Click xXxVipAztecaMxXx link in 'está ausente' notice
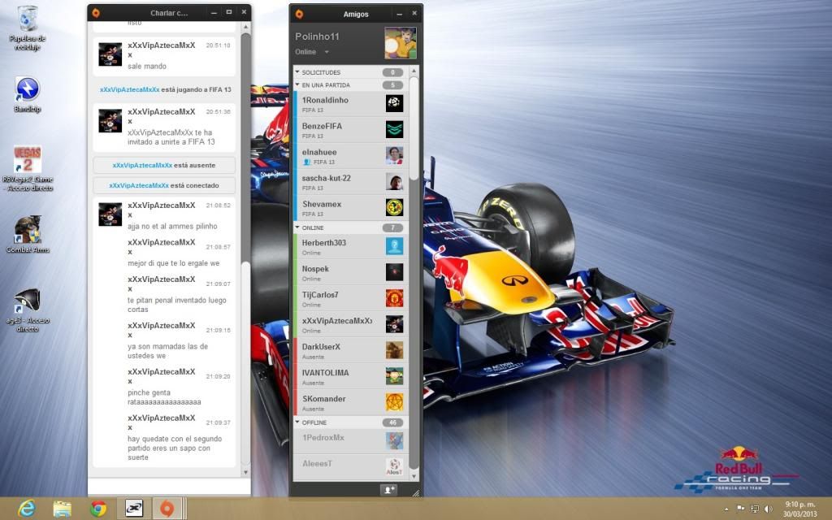 click(142, 165)
